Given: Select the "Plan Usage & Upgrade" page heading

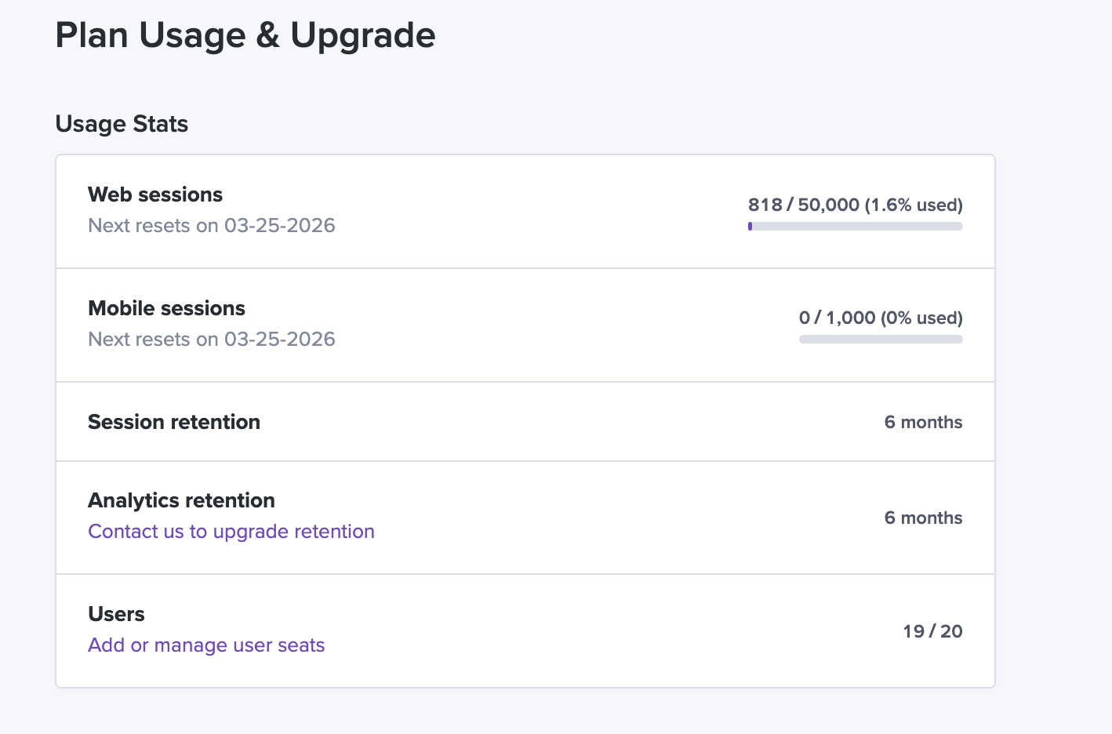Looking at the screenshot, I should point(245,36).
